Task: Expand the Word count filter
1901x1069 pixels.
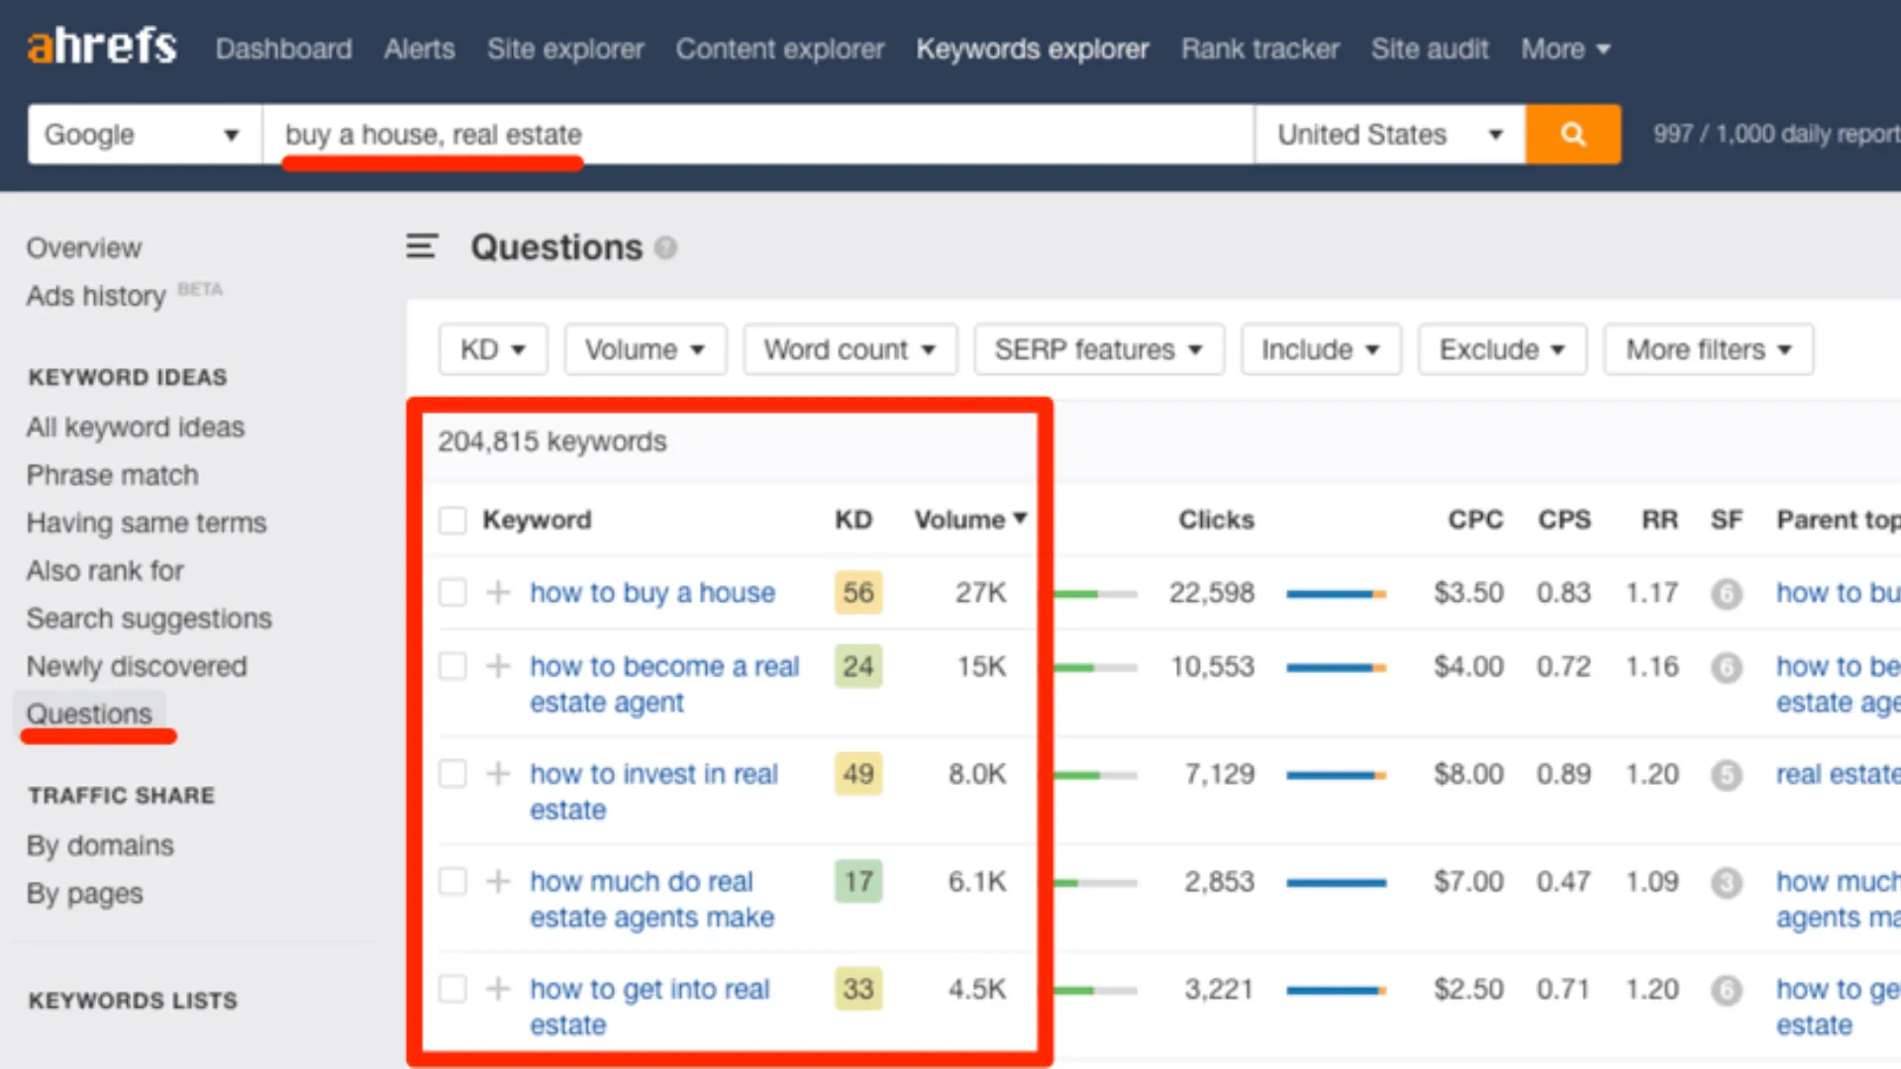Action: pyautogui.click(x=850, y=349)
